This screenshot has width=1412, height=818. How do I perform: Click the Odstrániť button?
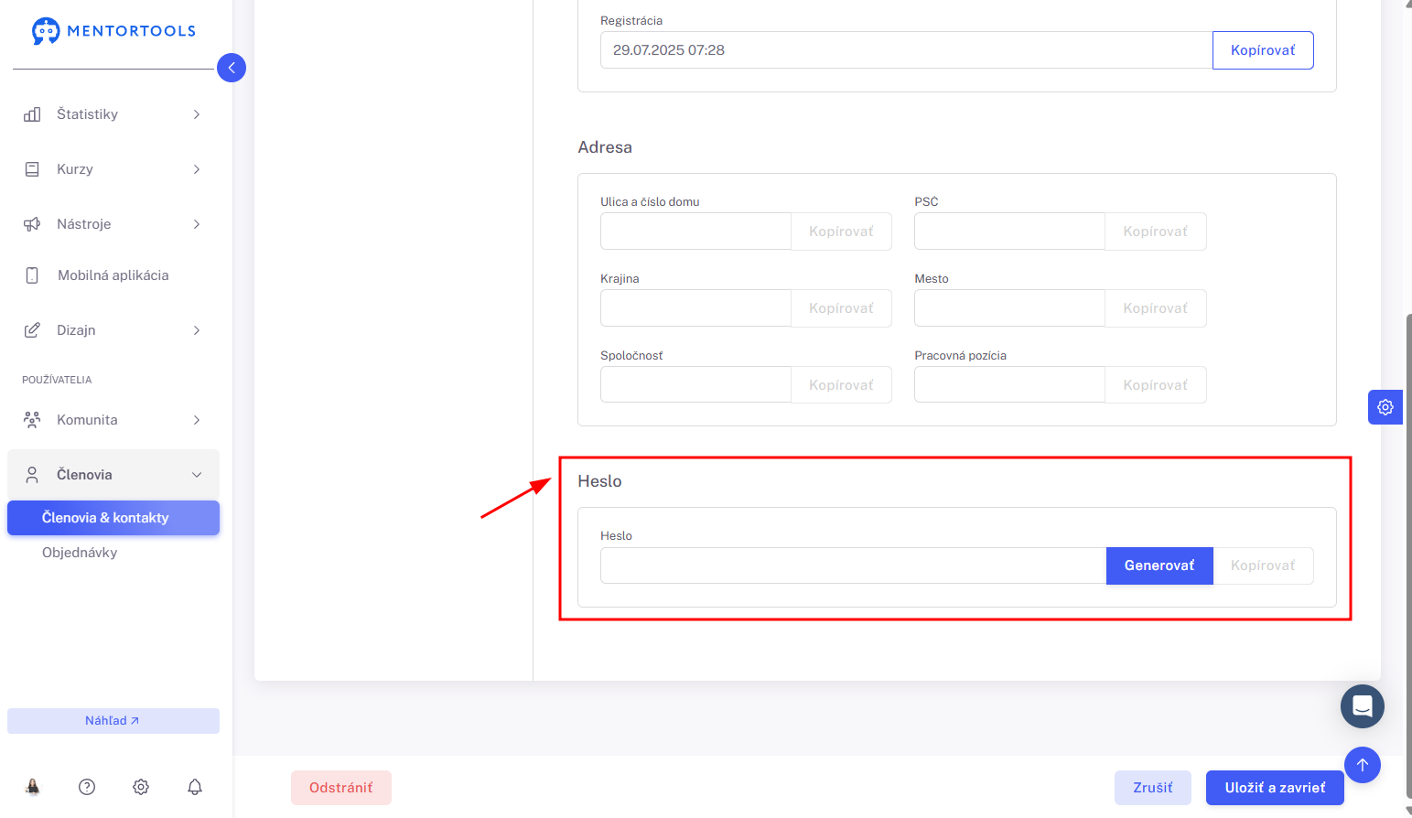341,788
